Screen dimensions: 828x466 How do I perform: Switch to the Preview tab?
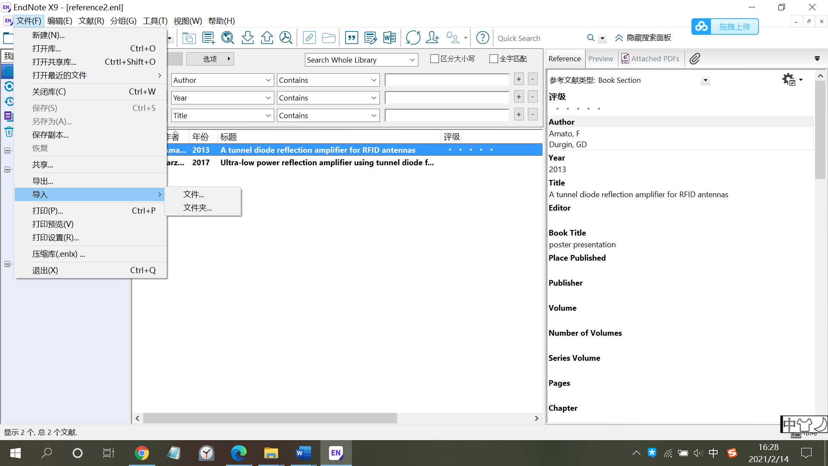point(600,59)
